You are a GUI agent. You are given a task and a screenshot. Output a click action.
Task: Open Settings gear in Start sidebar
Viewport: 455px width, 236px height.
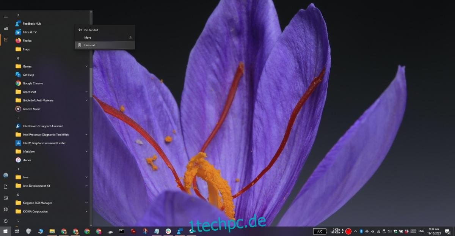(x=6, y=209)
